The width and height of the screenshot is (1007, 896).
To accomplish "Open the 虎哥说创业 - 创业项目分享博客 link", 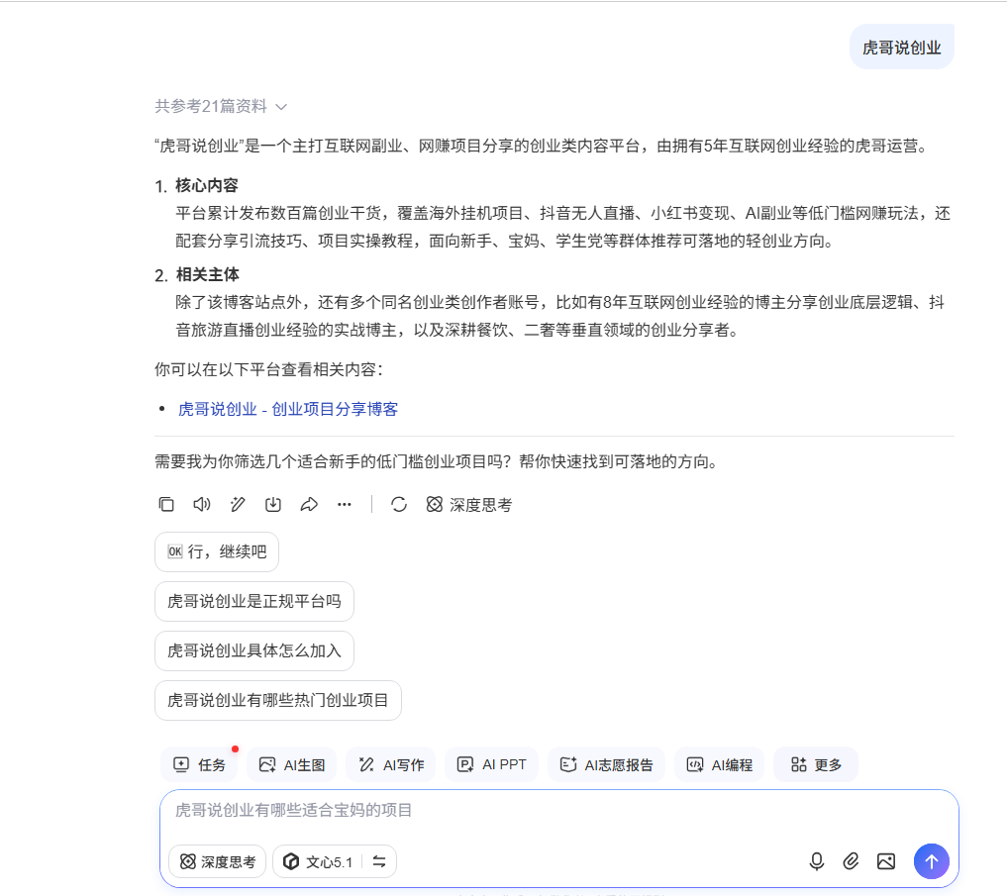I will tap(288, 409).
